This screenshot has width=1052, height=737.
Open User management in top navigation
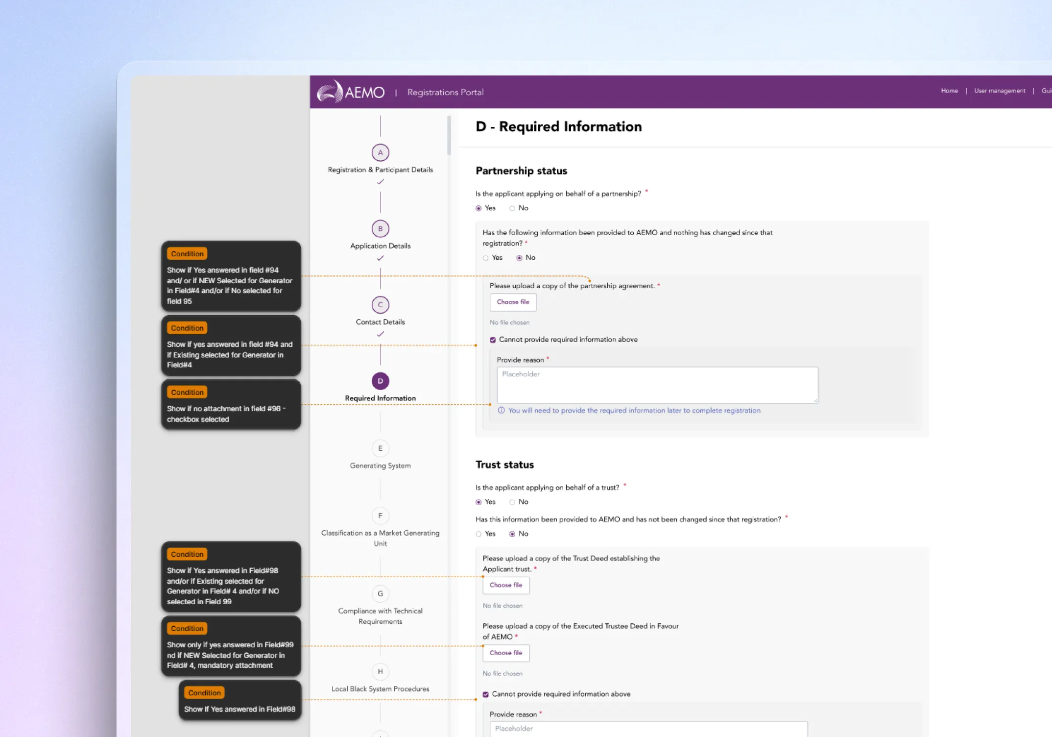[x=999, y=91]
